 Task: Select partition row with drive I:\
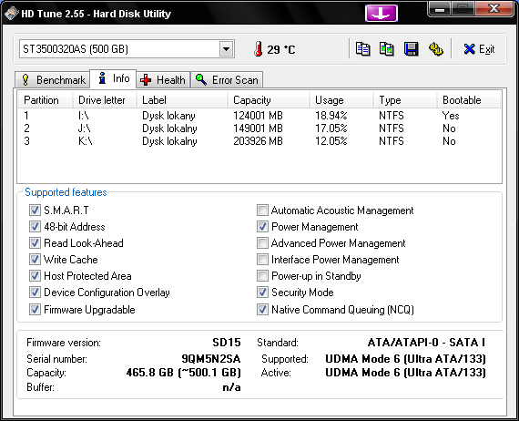coord(259,116)
